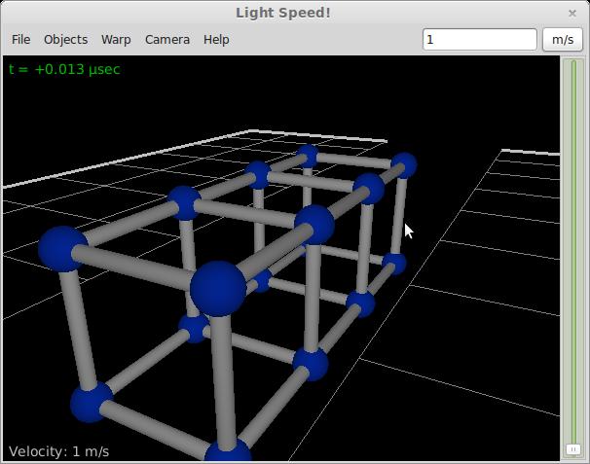This screenshot has height=464, width=590.
Task: Open the Warp menu
Action: point(116,40)
